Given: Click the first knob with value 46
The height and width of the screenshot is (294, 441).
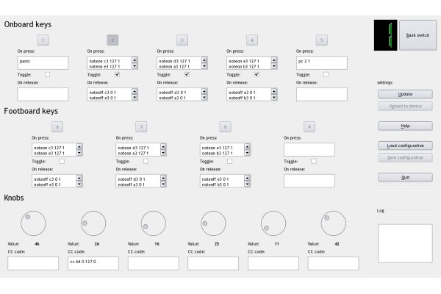Looking at the screenshot, I should click(33, 223).
